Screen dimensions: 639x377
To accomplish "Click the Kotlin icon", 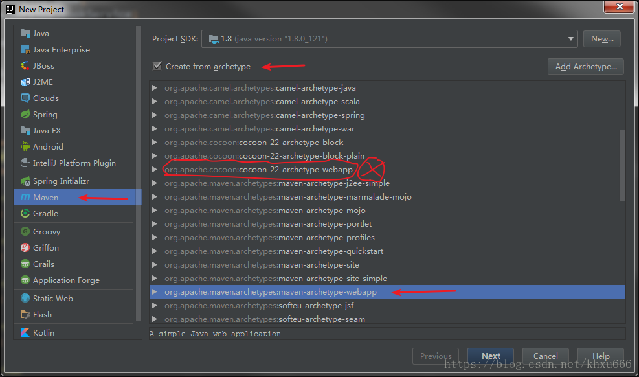I will click(25, 332).
